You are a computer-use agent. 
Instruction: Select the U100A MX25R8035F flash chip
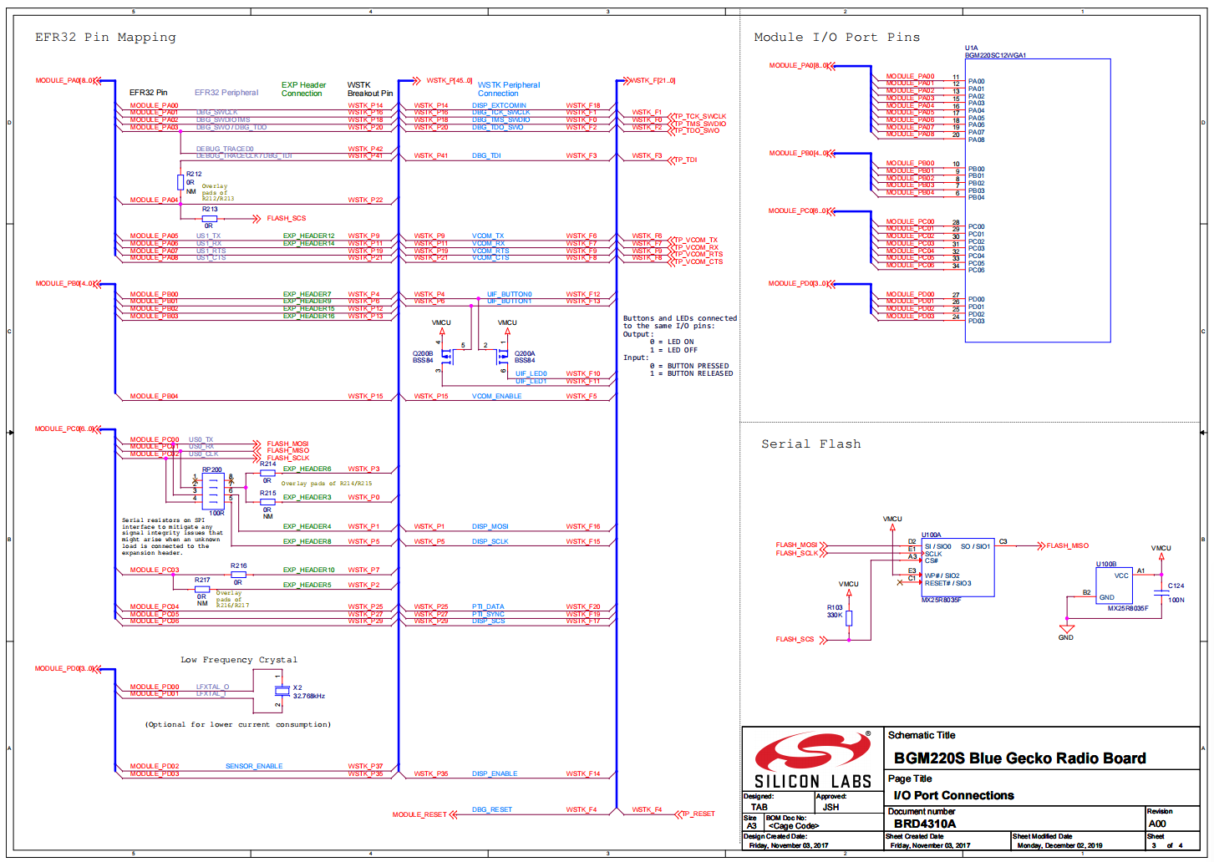point(957,567)
